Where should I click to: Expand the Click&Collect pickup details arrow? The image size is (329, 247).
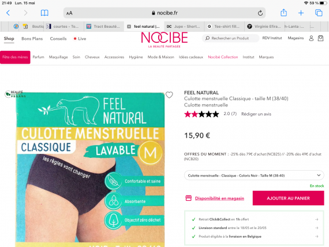pyautogui.click(x=317, y=219)
